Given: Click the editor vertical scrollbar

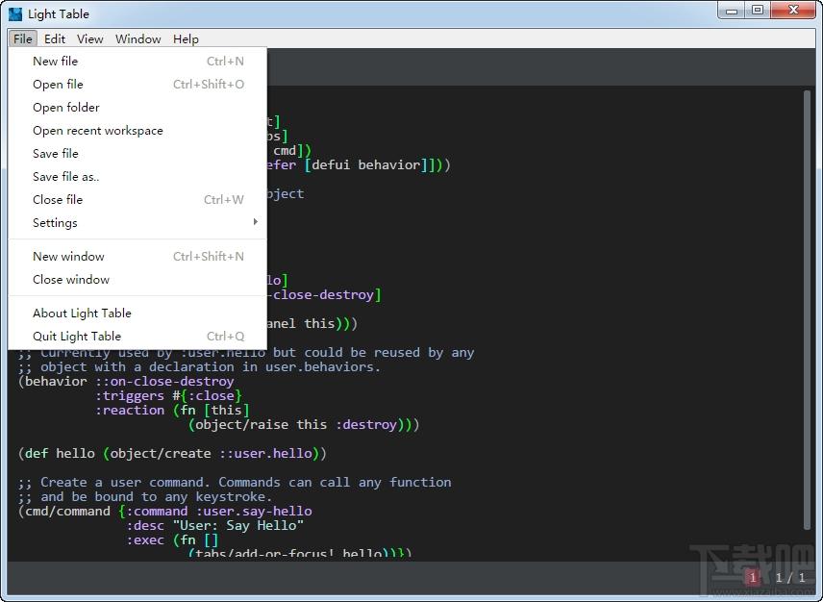Looking at the screenshot, I should tap(807, 310).
